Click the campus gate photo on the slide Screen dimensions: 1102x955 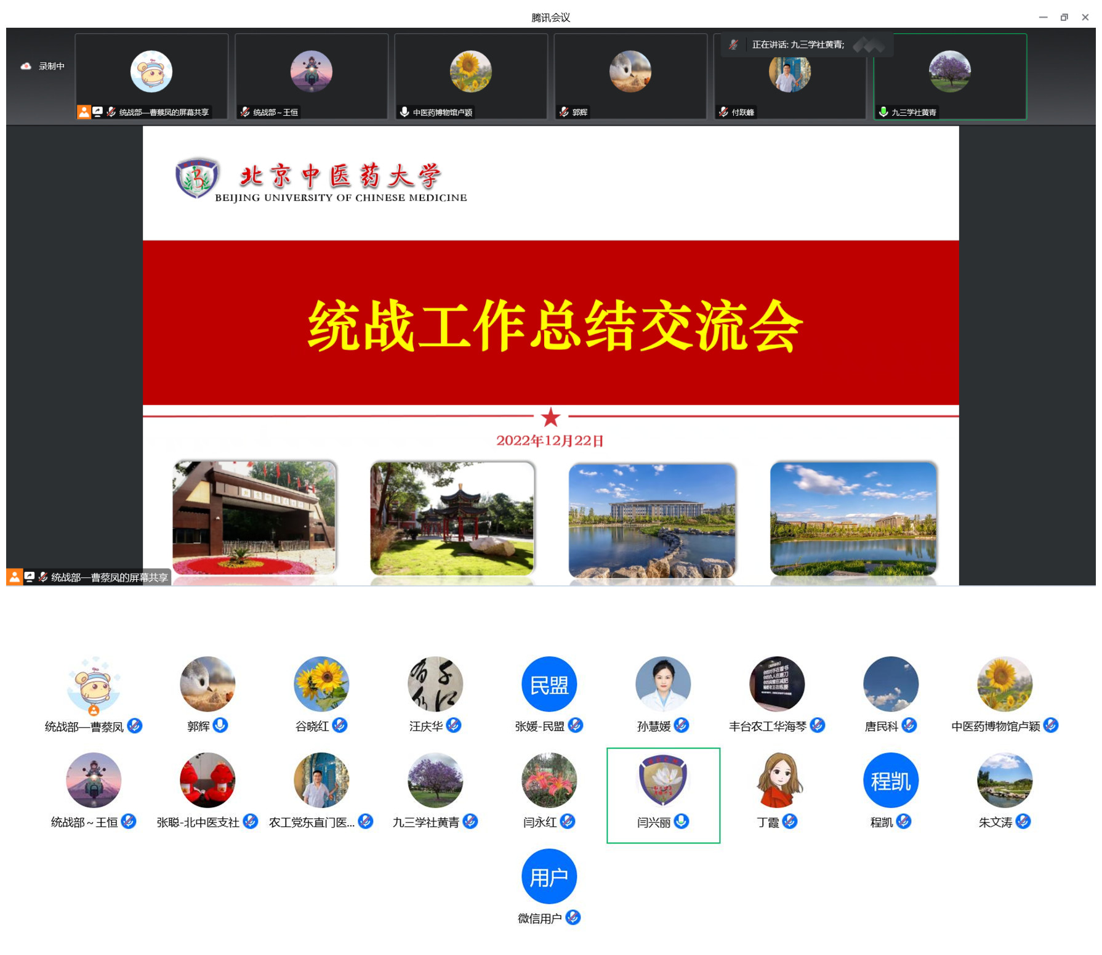[x=254, y=518]
